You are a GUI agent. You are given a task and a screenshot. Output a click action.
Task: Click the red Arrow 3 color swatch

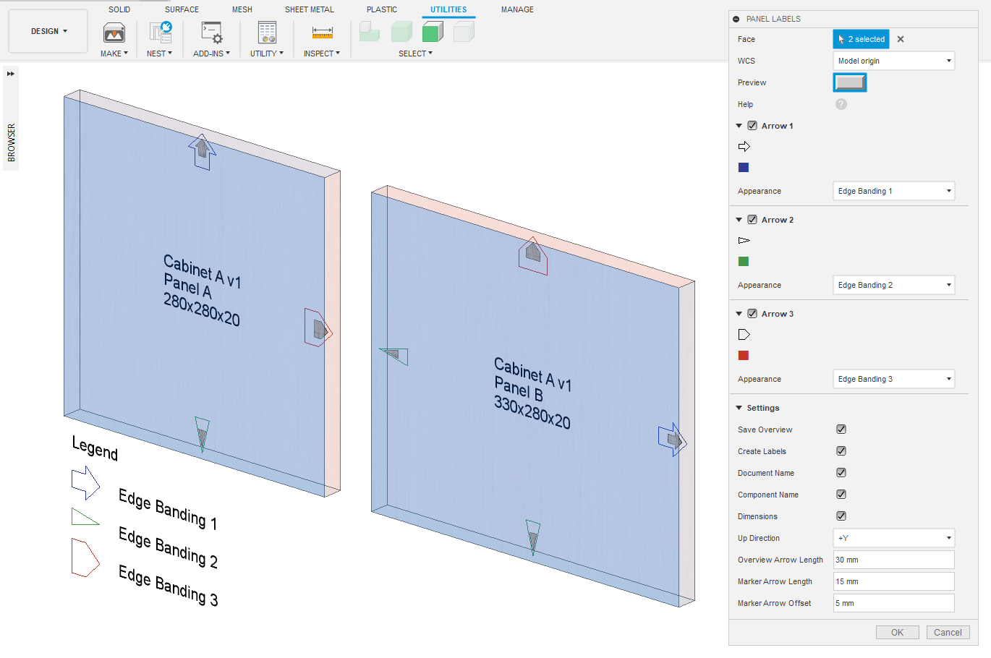point(744,356)
